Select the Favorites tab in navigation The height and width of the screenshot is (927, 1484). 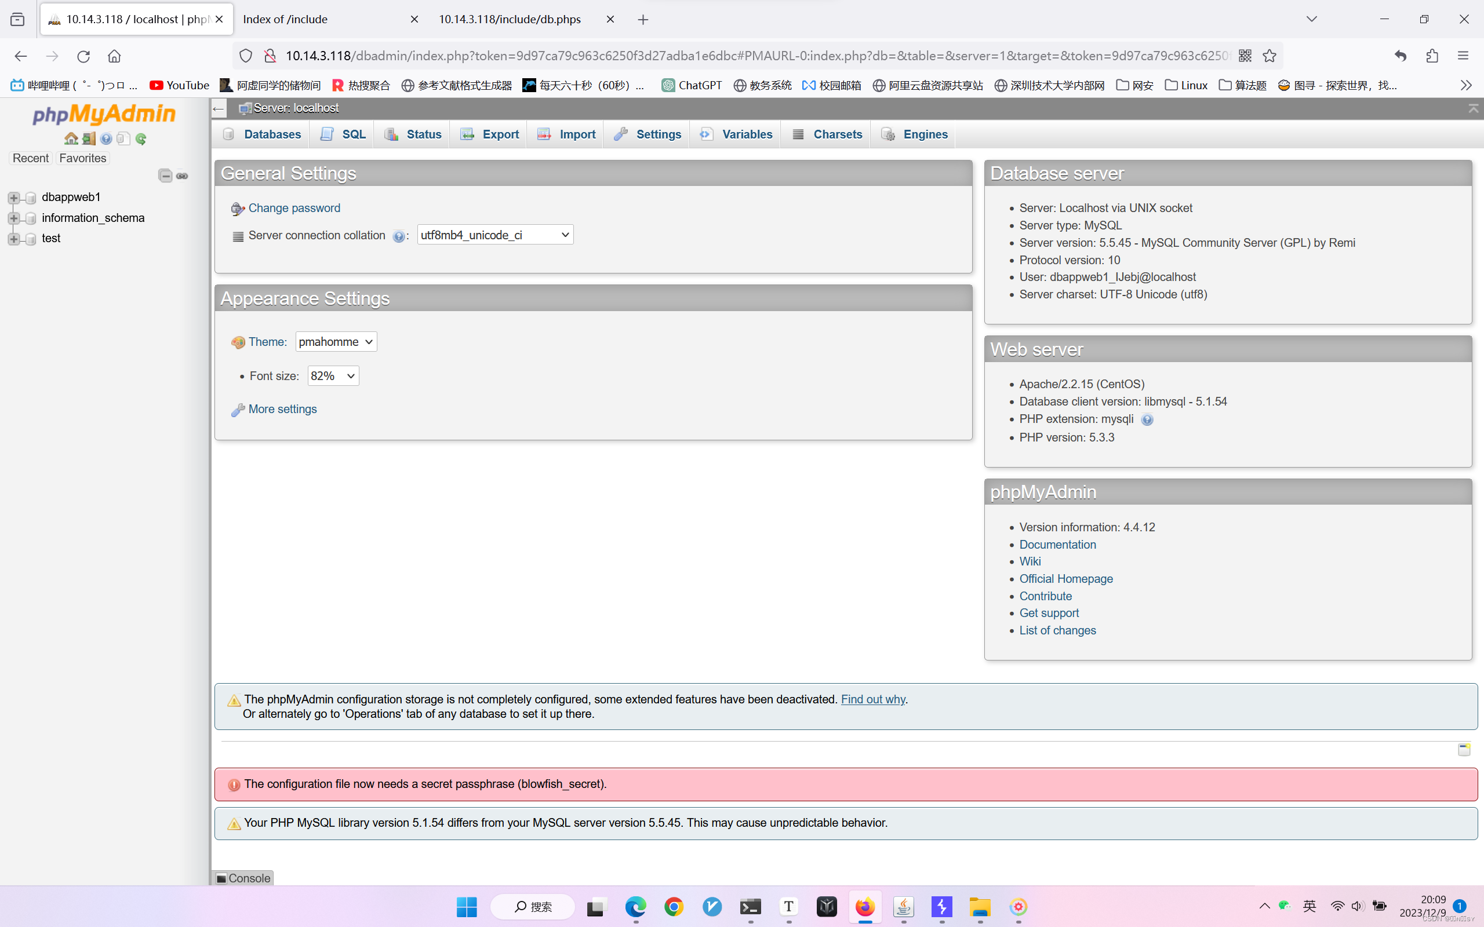point(82,158)
